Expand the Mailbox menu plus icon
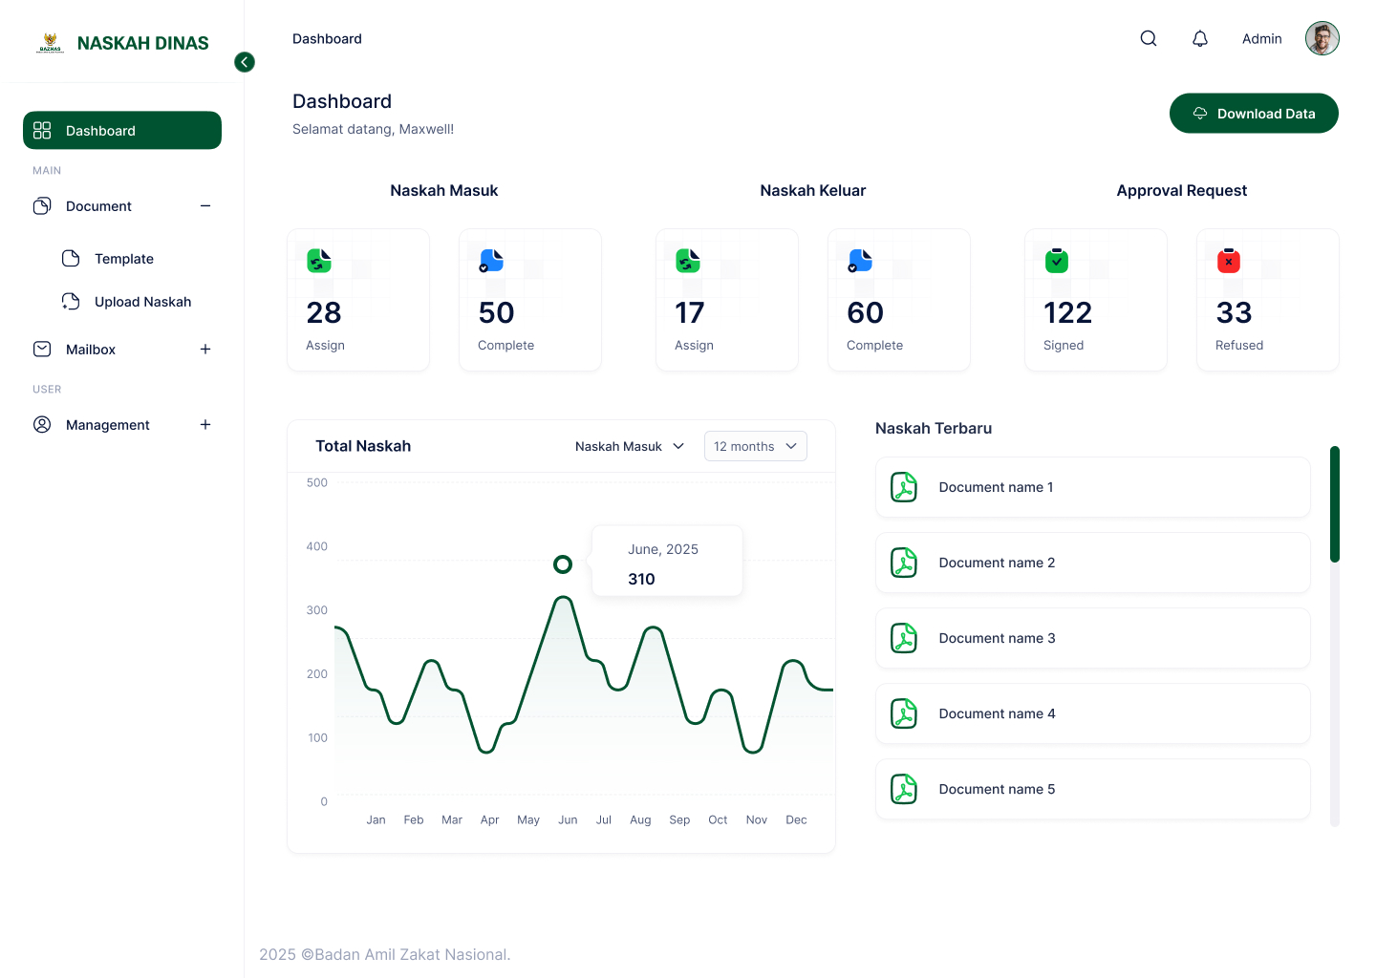 pyautogui.click(x=205, y=350)
